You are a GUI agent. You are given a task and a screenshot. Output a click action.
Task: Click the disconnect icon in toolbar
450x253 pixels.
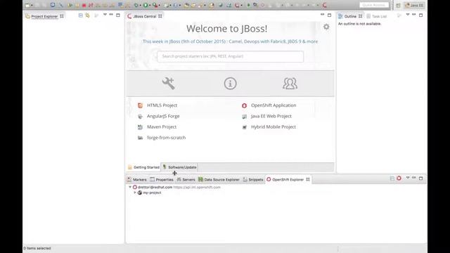[x=91, y=5]
